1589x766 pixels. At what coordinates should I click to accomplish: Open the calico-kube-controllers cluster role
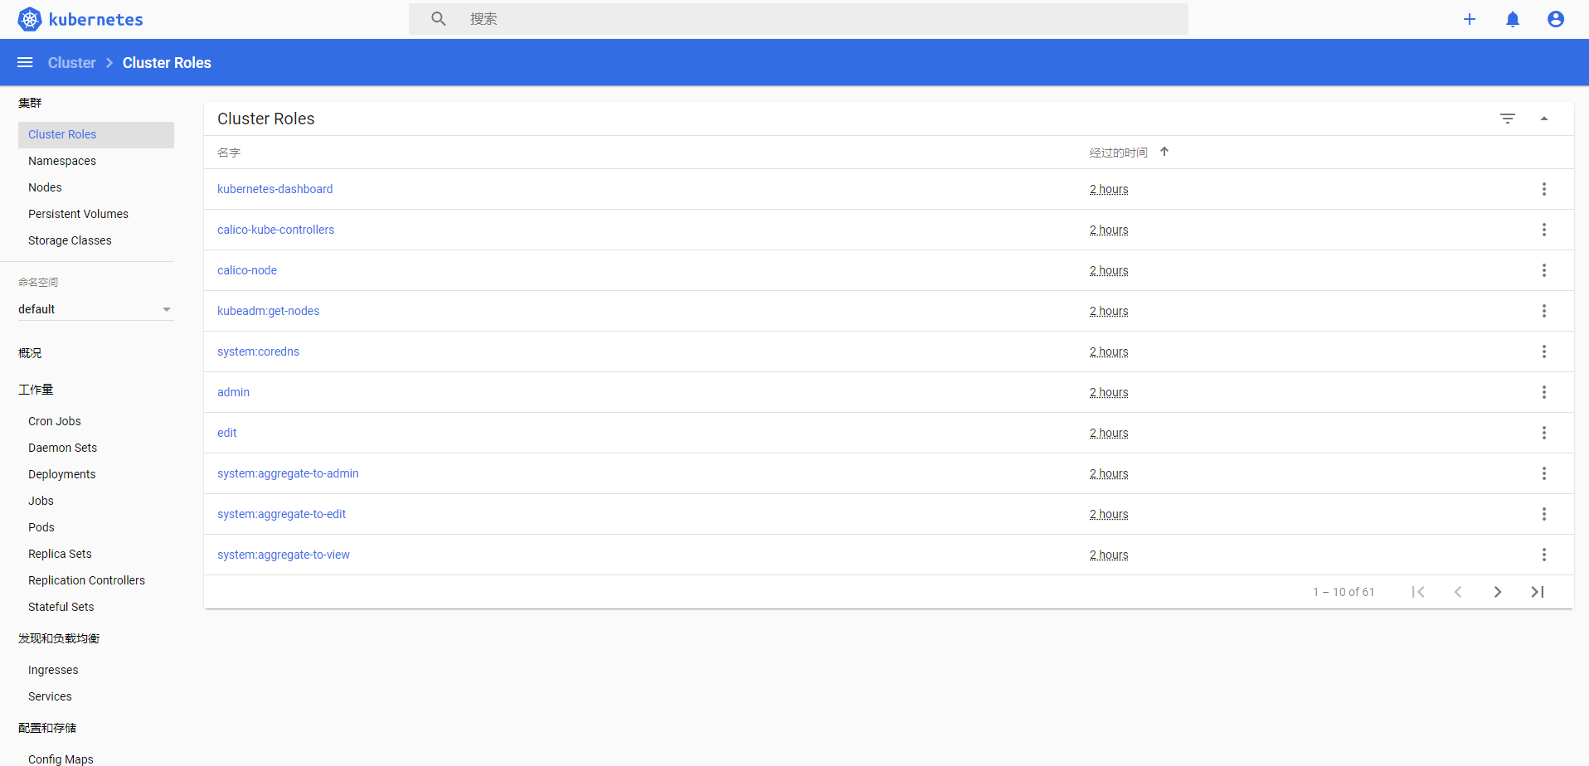pyautogui.click(x=275, y=230)
